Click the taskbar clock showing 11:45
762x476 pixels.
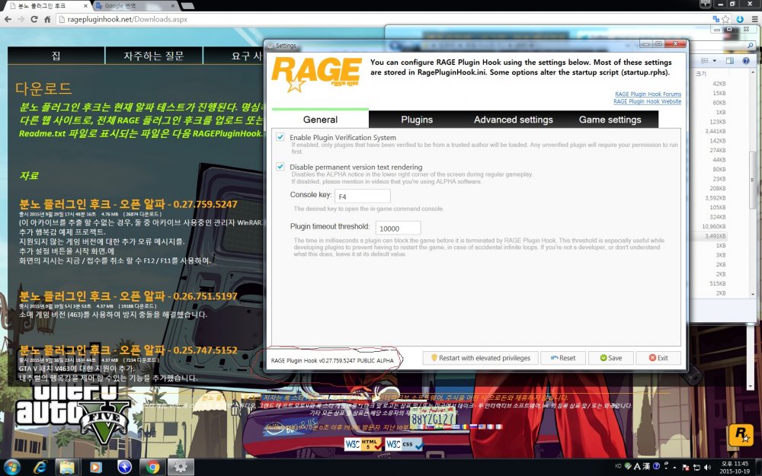pyautogui.click(x=735, y=468)
